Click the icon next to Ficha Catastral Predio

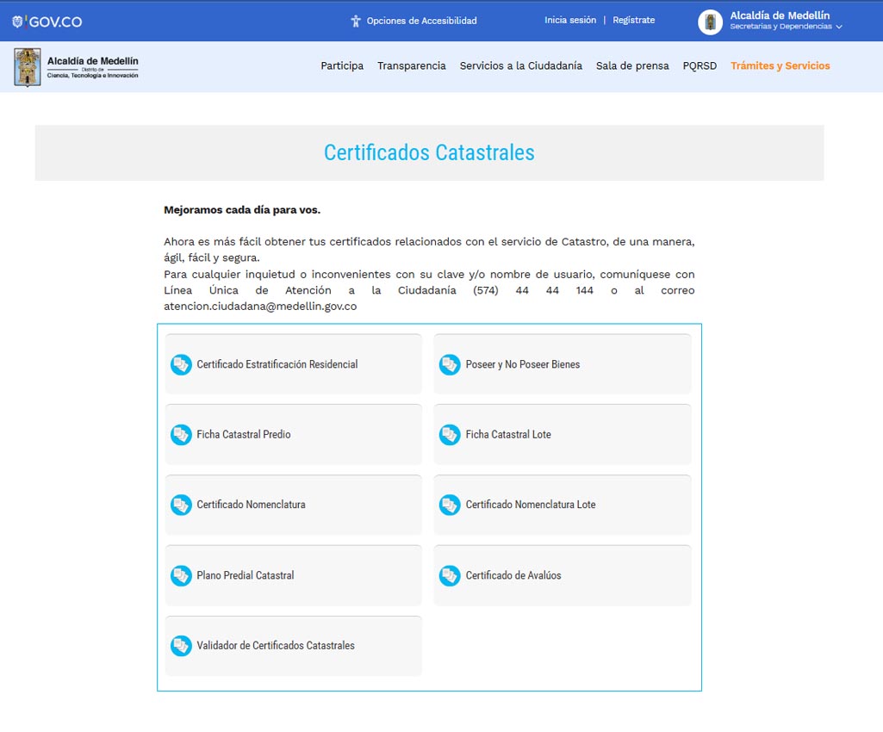pos(181,435)
